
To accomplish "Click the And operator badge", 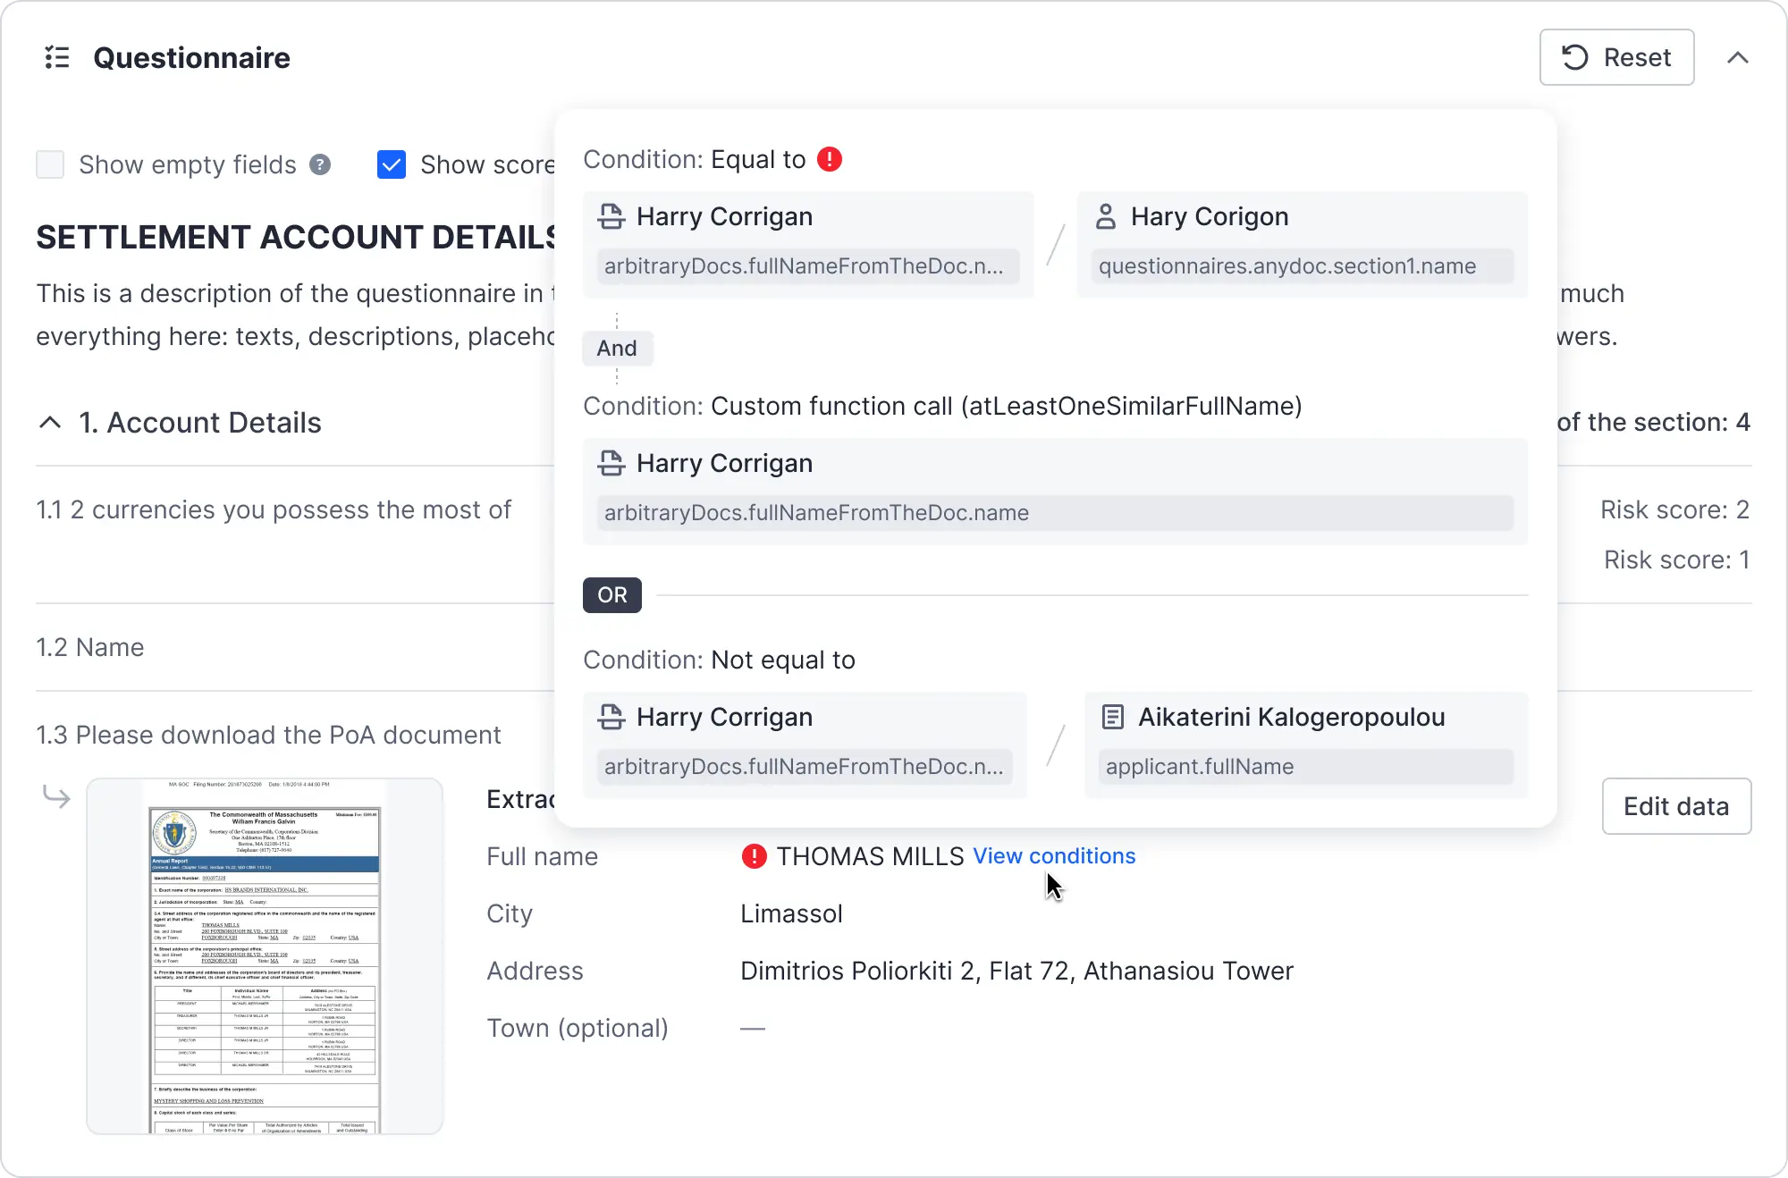I will point(617,349).
